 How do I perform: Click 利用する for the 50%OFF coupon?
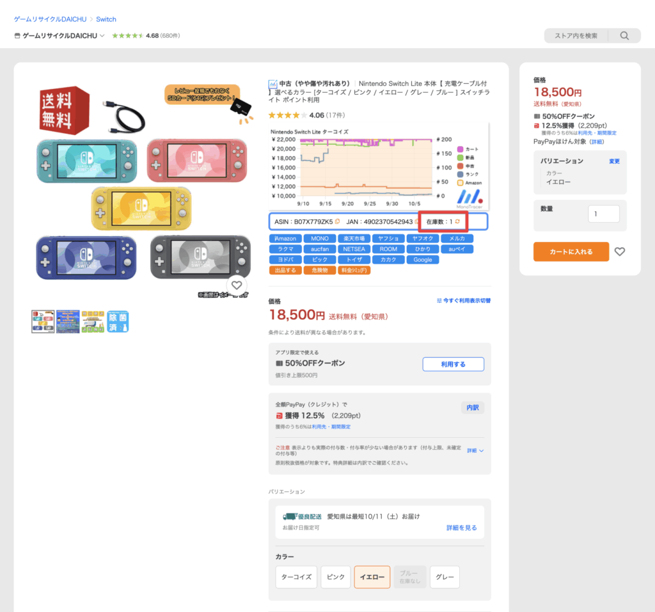tap(453, 364)
